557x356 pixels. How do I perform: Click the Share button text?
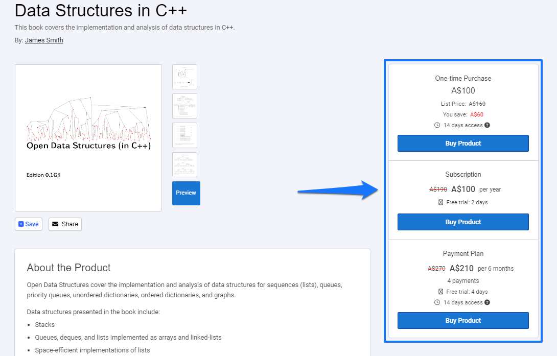point(70,224)
